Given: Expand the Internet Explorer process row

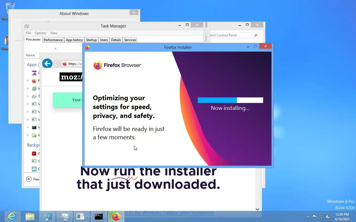Looking at the screenshot, I should pos(28,89).
